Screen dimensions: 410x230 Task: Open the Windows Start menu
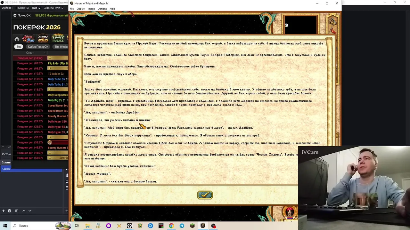tap(5, 226)
